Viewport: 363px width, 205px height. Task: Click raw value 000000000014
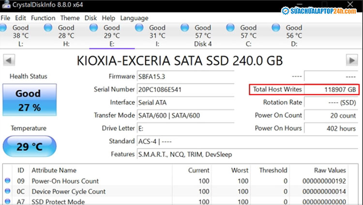click(x=324, y=191)
